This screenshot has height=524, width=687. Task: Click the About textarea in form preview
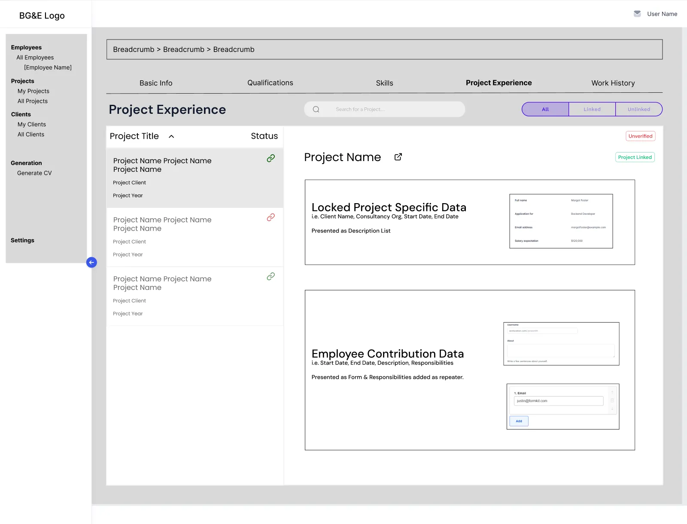[x=561, y=350]
